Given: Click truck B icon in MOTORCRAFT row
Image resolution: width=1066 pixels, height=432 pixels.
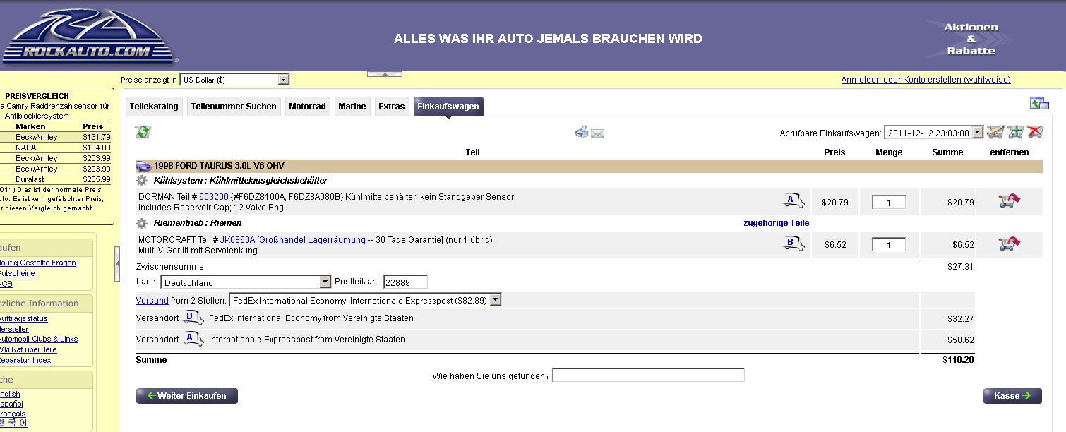Looking at the screenshot, I should click(x=794, y=244).
